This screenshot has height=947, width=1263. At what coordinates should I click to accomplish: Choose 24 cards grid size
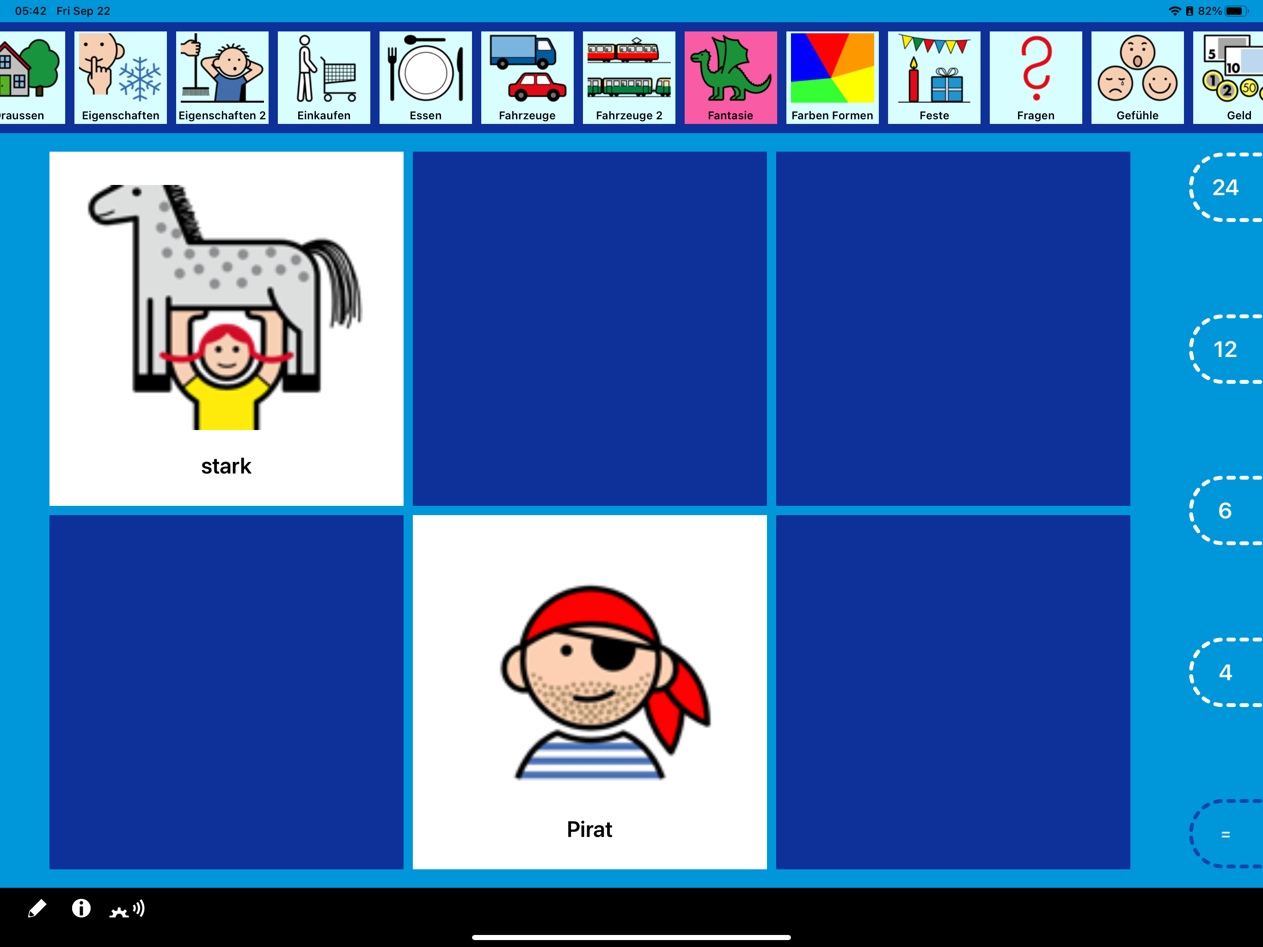point(1226,187)
